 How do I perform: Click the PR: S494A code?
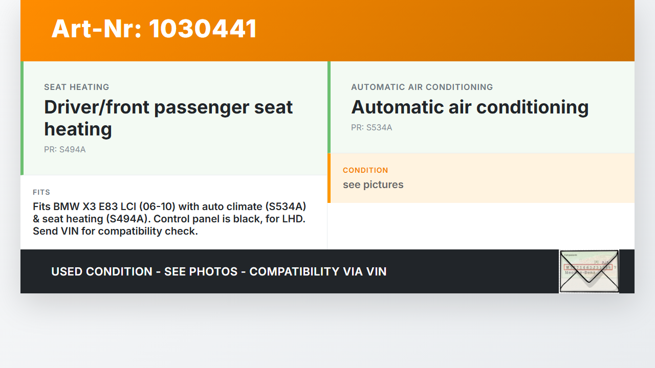click(x=65, y=150)
